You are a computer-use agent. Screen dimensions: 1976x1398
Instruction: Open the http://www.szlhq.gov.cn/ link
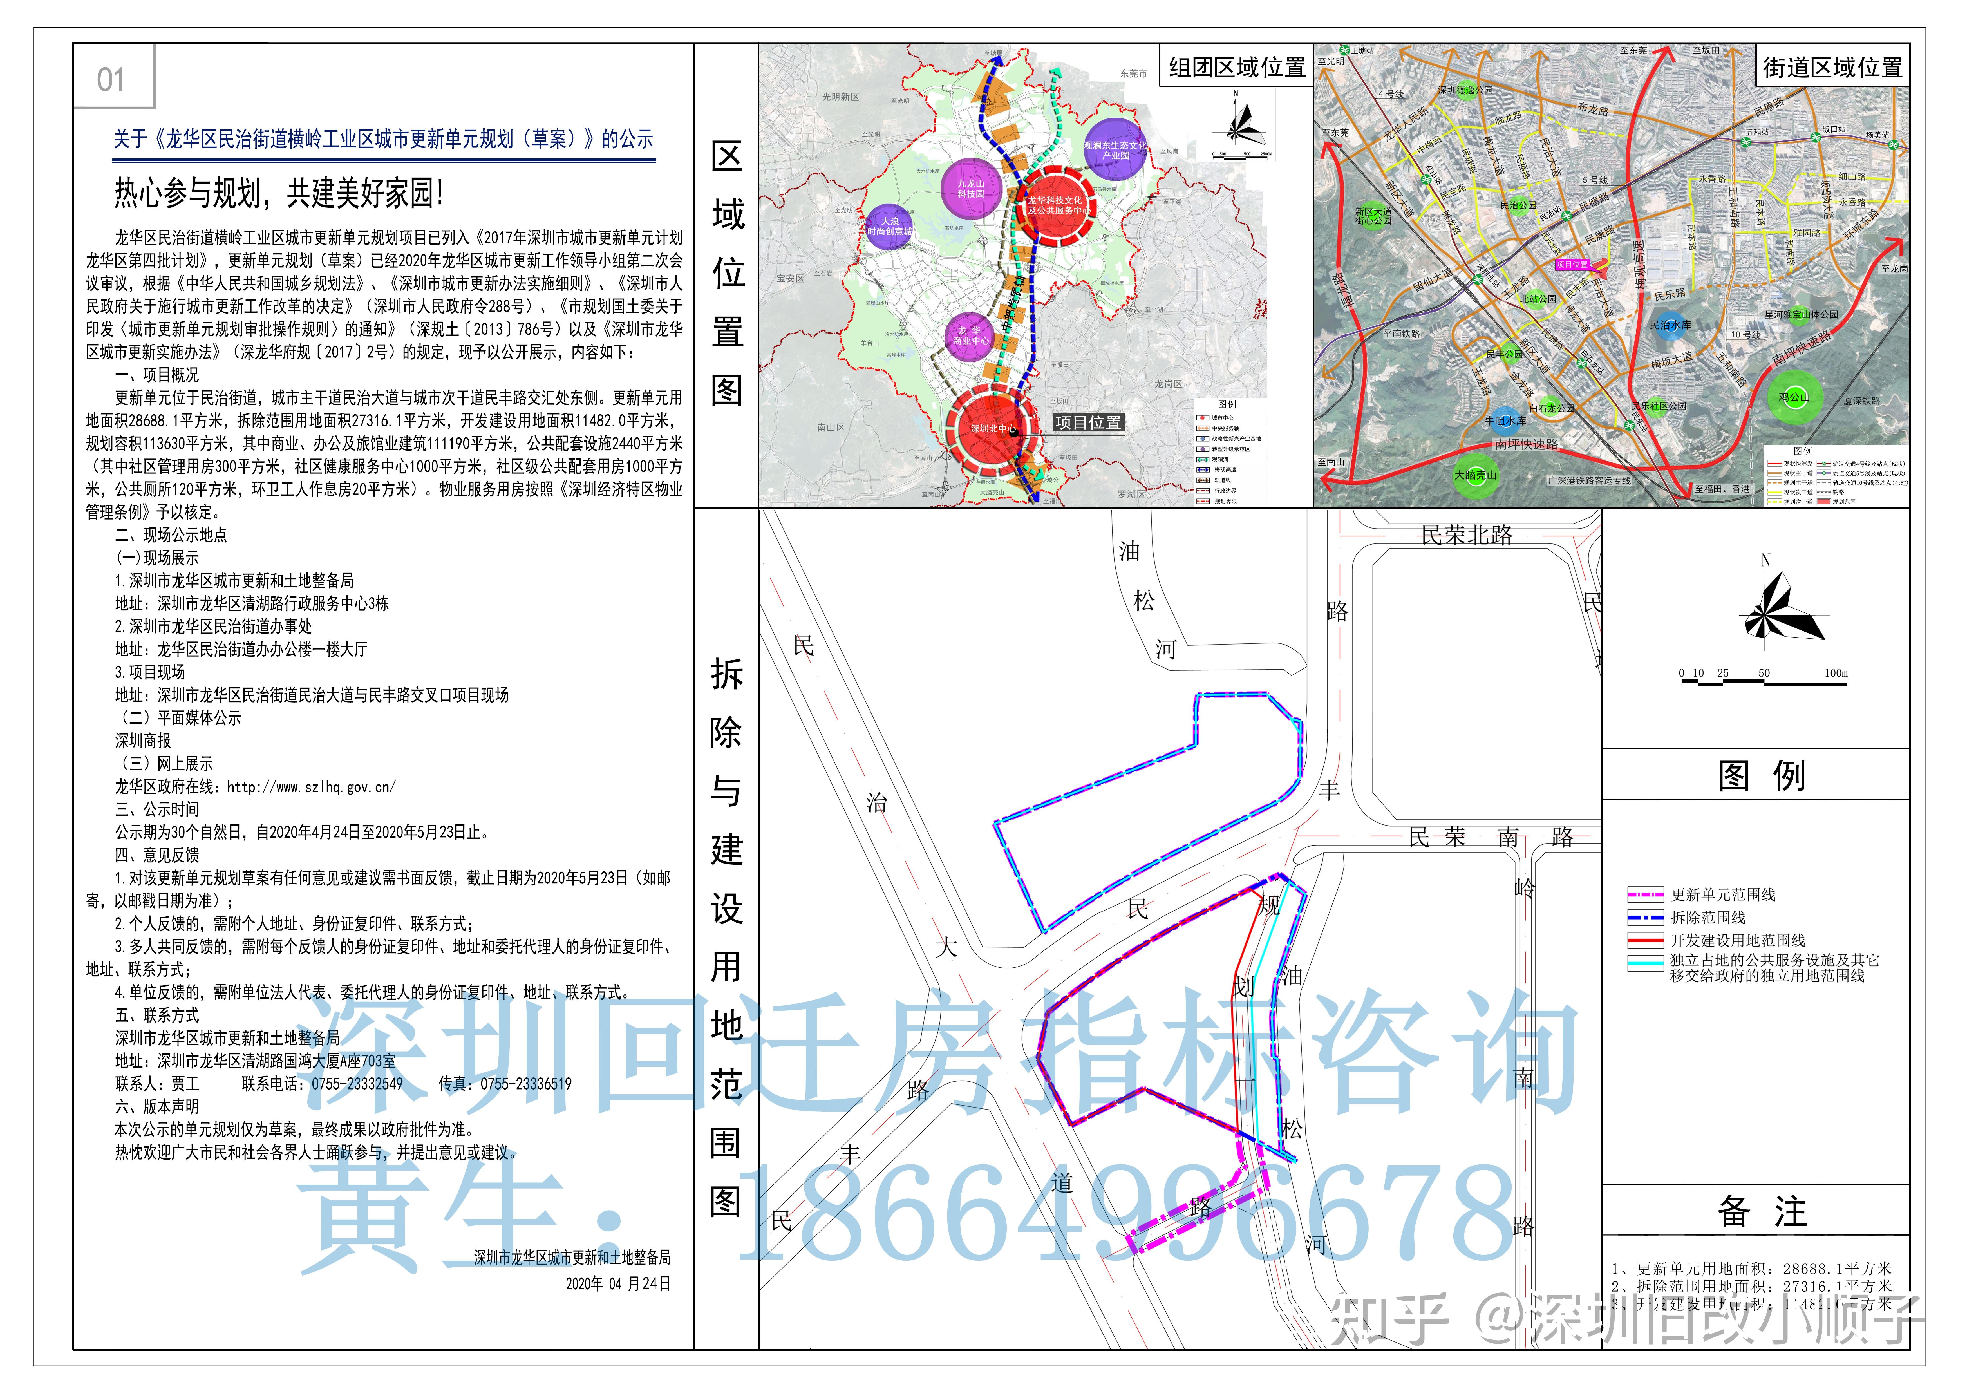[312, 787]
